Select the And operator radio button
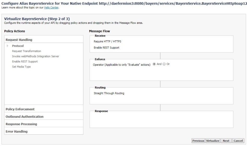This screenshot has width=247, height=146. [154, 64]
